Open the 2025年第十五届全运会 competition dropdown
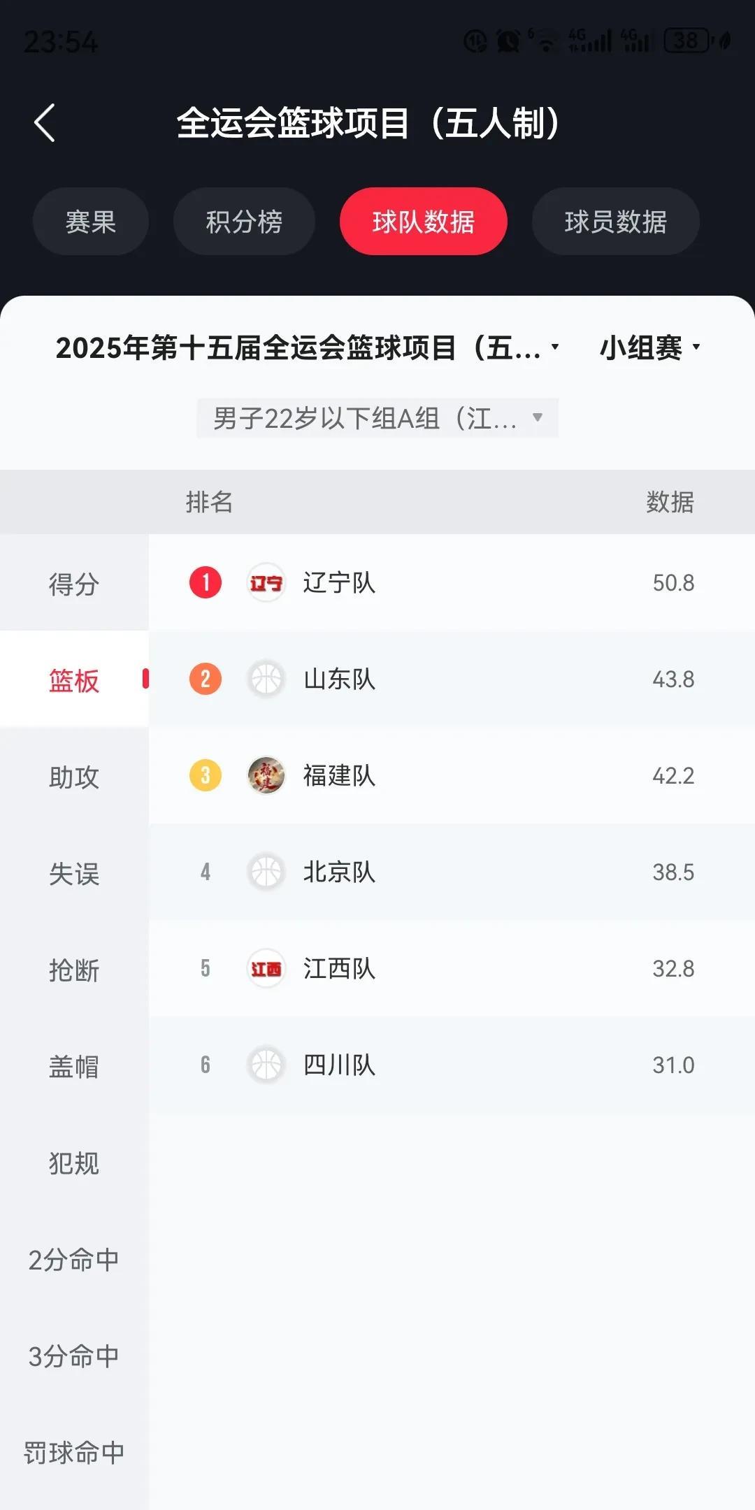Screen dimensions: 755x1510 tap(308, 347)
